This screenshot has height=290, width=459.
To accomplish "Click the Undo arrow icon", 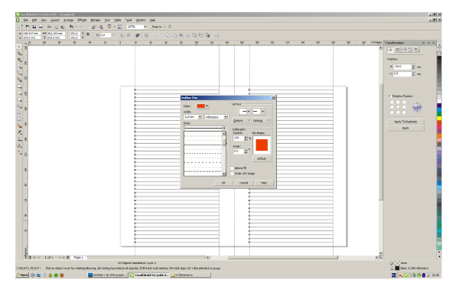I will tap(71, 27).
